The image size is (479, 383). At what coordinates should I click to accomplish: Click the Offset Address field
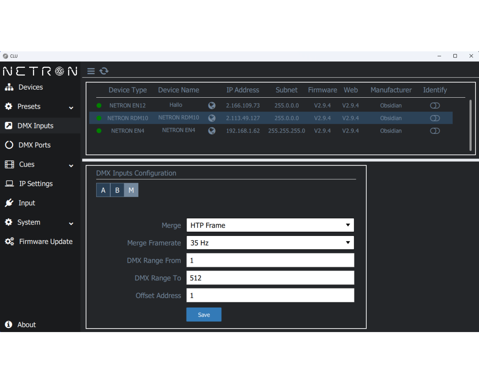tap(270, 295)
